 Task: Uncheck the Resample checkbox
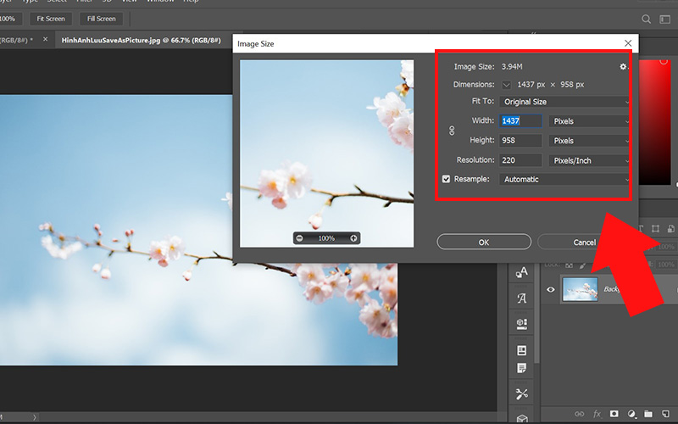pos(447,179)
